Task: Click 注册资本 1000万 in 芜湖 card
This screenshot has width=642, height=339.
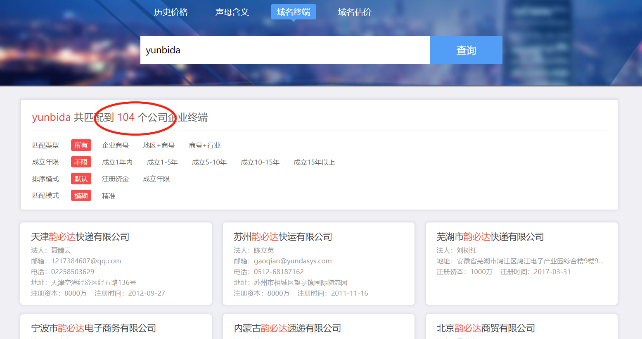Action: [464, 272]
